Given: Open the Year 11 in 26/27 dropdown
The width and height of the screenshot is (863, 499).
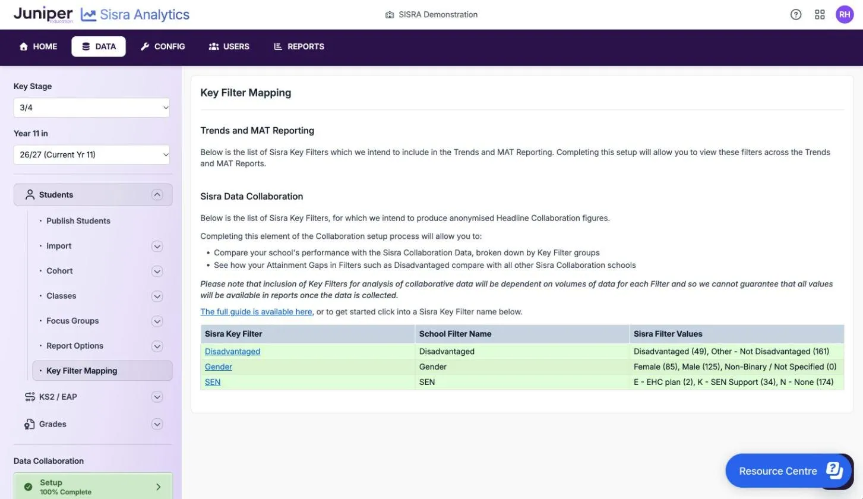Looking at the screenshot, I should [x=91, y=154].
